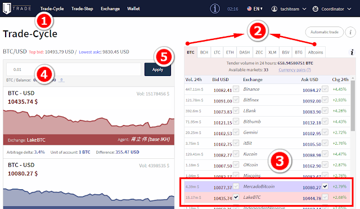
Task: Open Wallet menu item
Action: pyautogui.click(x=133, y=8)
